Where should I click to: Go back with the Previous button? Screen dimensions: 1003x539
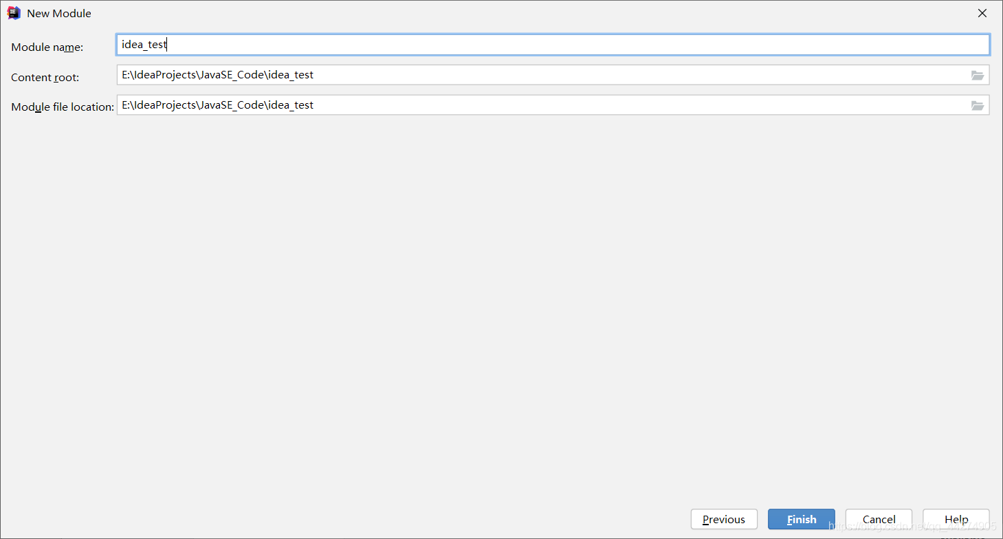click(x=724, y=520)
